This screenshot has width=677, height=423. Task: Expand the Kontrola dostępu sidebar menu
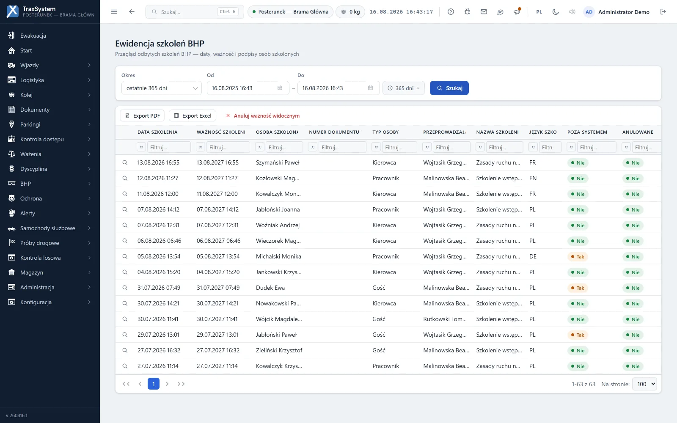(50, 139)
